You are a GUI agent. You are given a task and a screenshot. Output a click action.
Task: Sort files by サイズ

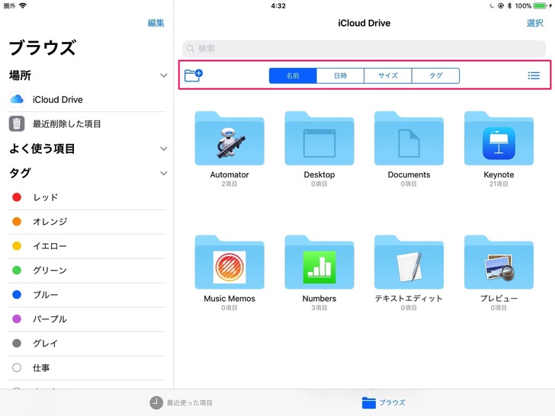point(388,75)
